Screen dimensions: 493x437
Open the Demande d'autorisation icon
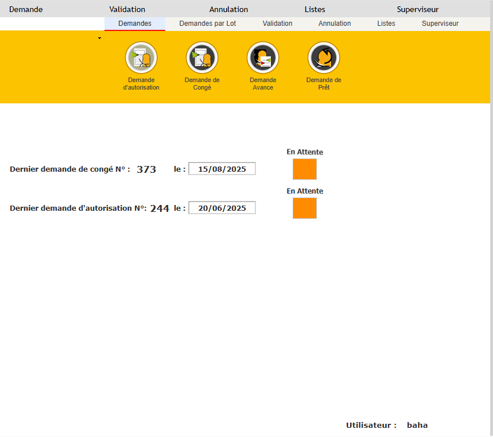pos(141,57)
